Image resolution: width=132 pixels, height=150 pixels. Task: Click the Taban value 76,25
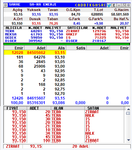[x=54, y=23]
